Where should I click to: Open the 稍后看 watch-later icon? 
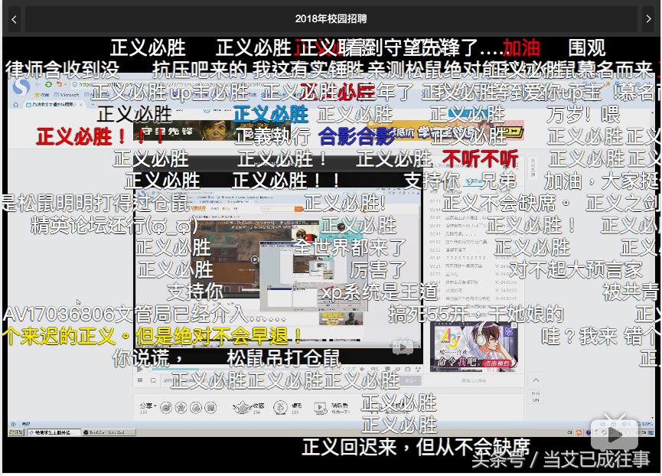click(x=319, y=407)
